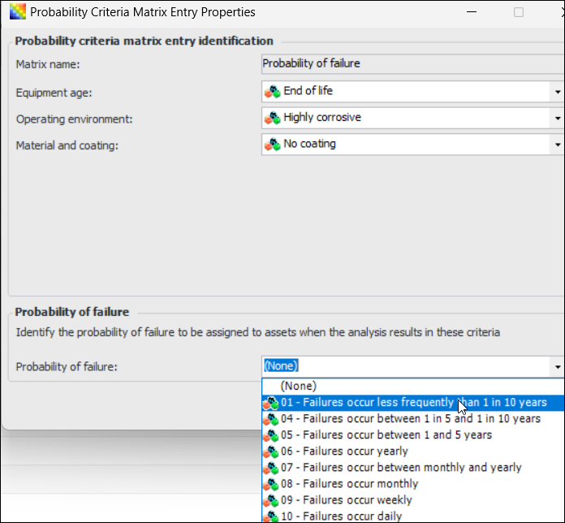Click icon beside 09 Failures occur weekly

tap(270, 500)
